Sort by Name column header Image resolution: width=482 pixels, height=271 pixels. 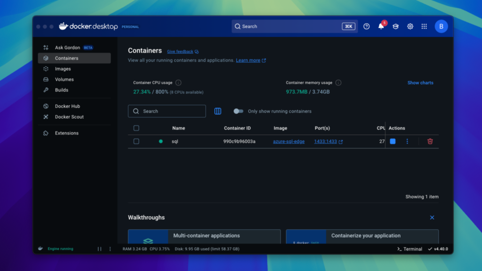point(178,128)
